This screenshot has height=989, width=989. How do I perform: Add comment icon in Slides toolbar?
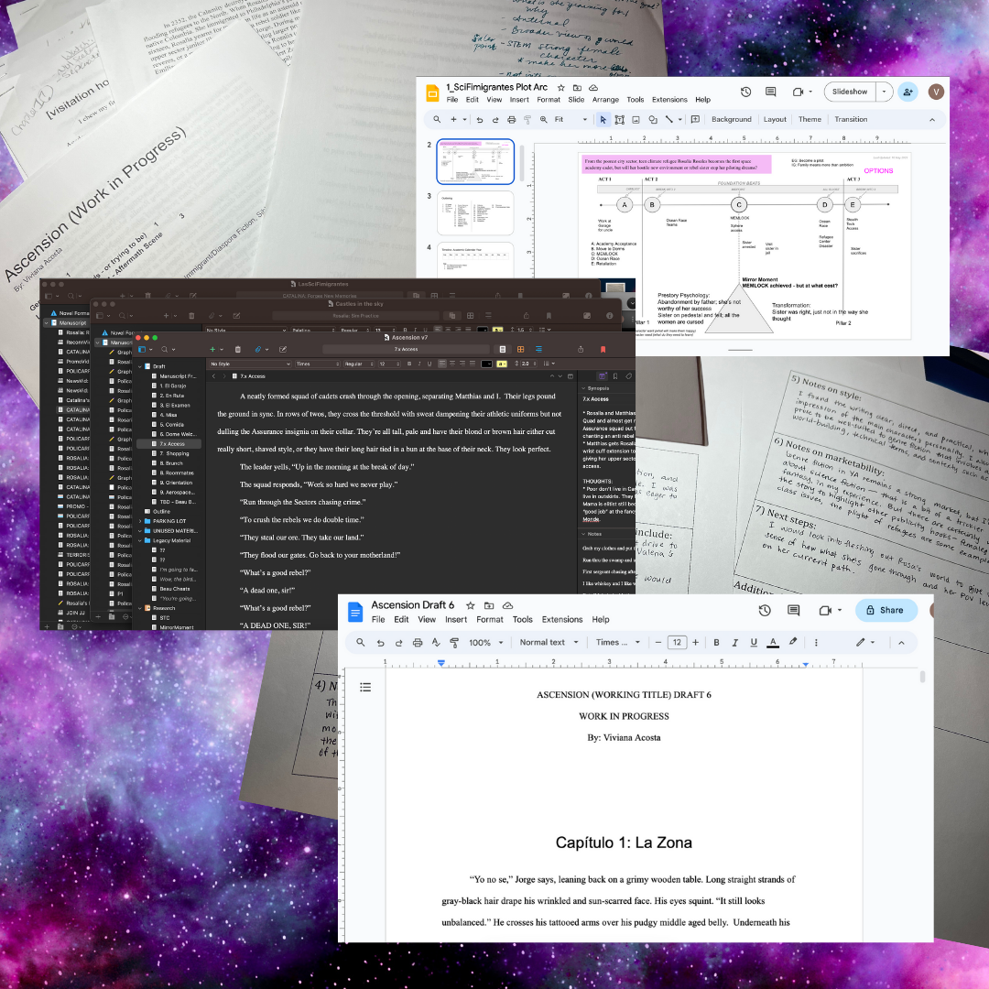pos(695,119)
